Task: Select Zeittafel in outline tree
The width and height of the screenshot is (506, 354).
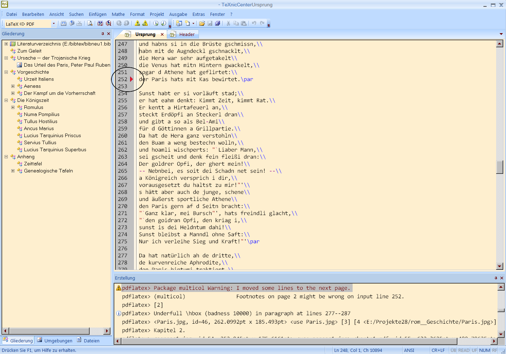Action: (33, 164)
